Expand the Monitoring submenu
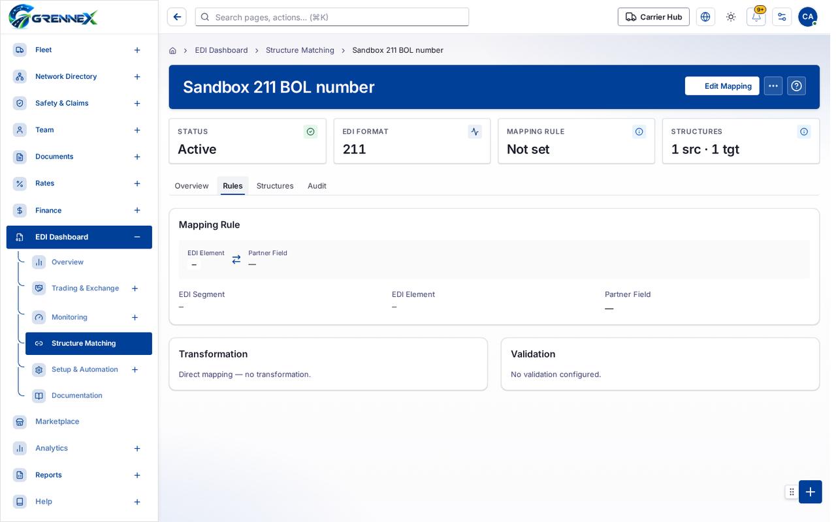Image resolution: width=836 pixels, height=522 pixels. 135,318
